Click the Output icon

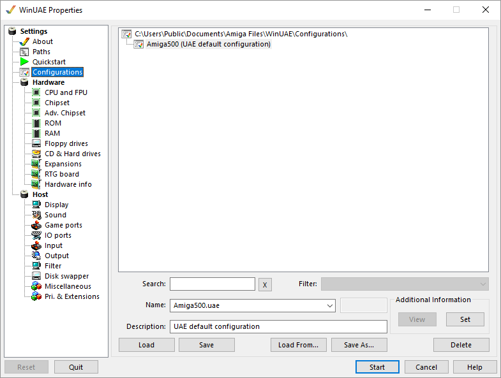36,256
